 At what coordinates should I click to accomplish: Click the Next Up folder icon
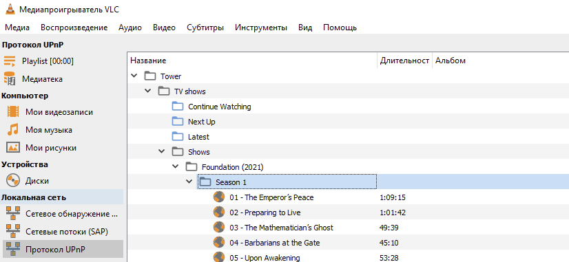click(178, 122)
